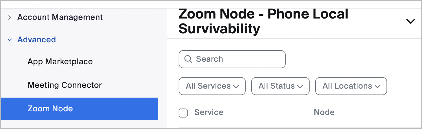This screenshot has width=422, height=129.
Task: Click the Zoom Node - Phone Local Survivability title
Action: 263,21
